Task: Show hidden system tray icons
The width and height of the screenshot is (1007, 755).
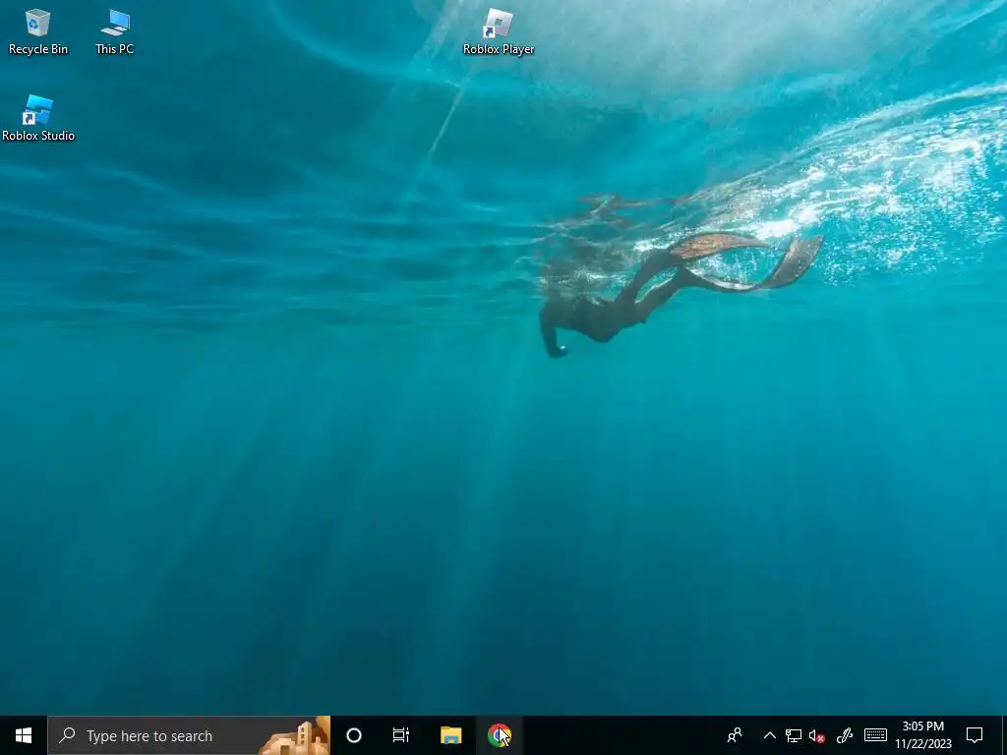Action: [769, 735]
